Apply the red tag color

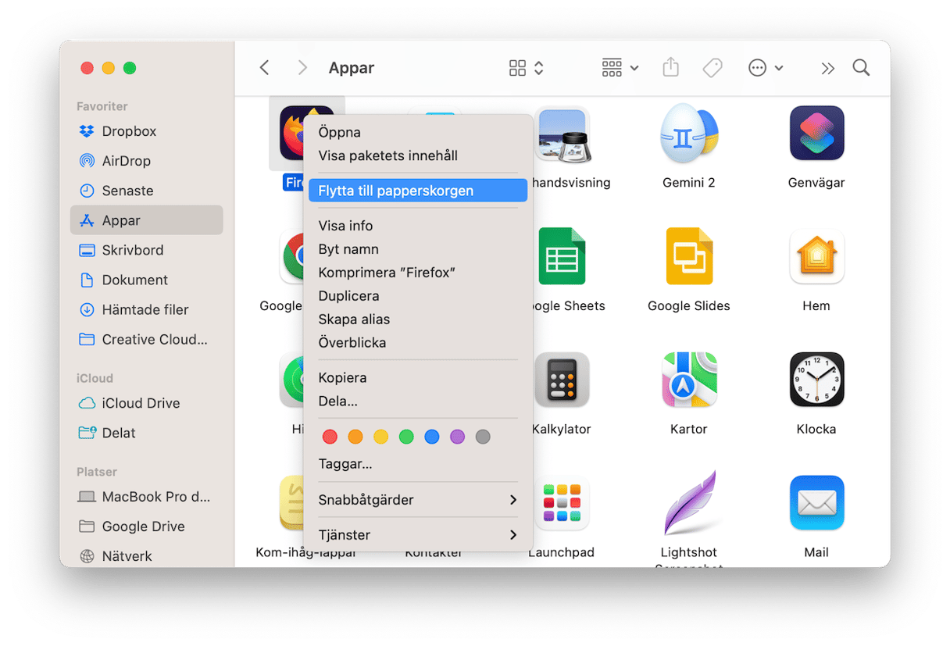click(x=330, y=437)
